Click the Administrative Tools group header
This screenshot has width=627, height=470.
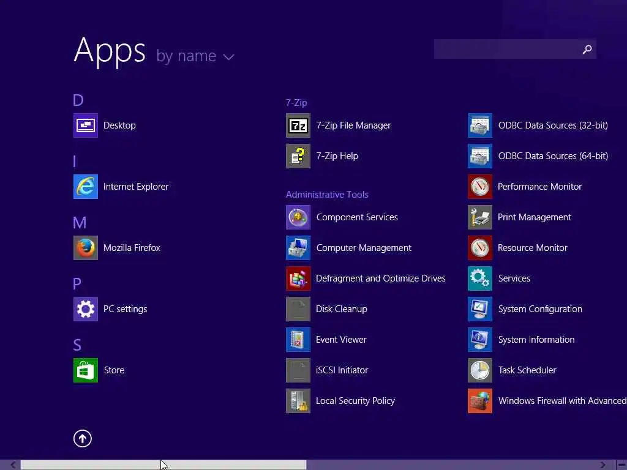click(x=327, y=195)
